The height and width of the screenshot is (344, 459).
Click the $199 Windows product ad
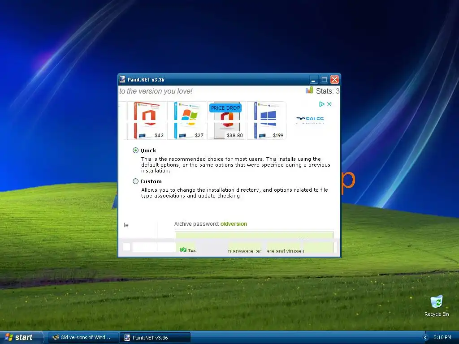pos(266,120)
